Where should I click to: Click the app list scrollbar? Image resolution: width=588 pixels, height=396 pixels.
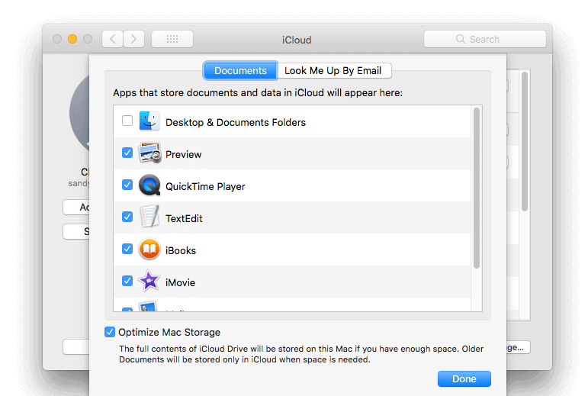point(477,188)
